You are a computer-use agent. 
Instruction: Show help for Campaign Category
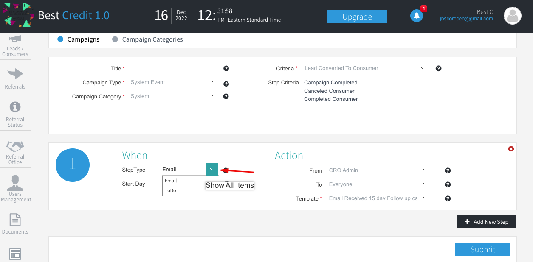click(x=226, y=96)
